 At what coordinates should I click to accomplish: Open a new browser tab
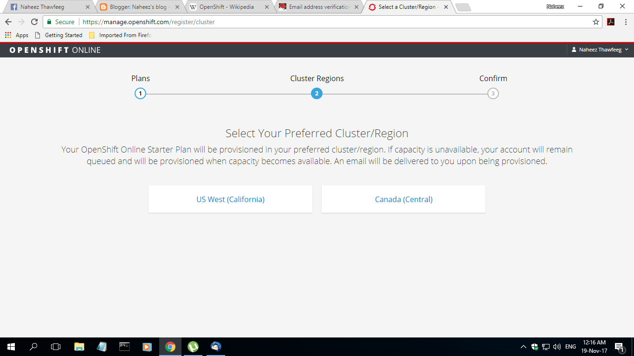[463, 7]
